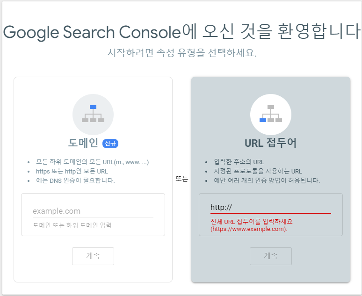Click the URL prefix hierarchy icon
Image resolution: width=362 pixels, height=296 pixels.
coord(271,114)
